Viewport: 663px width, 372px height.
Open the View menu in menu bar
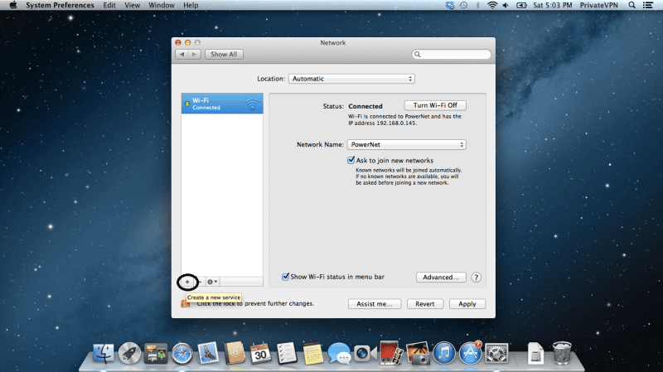(133, 5)
